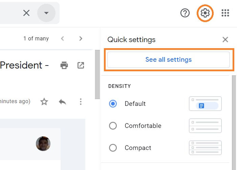Click the sender's profile picture
The image size is (237, 170).
click(x=43, y=144)
